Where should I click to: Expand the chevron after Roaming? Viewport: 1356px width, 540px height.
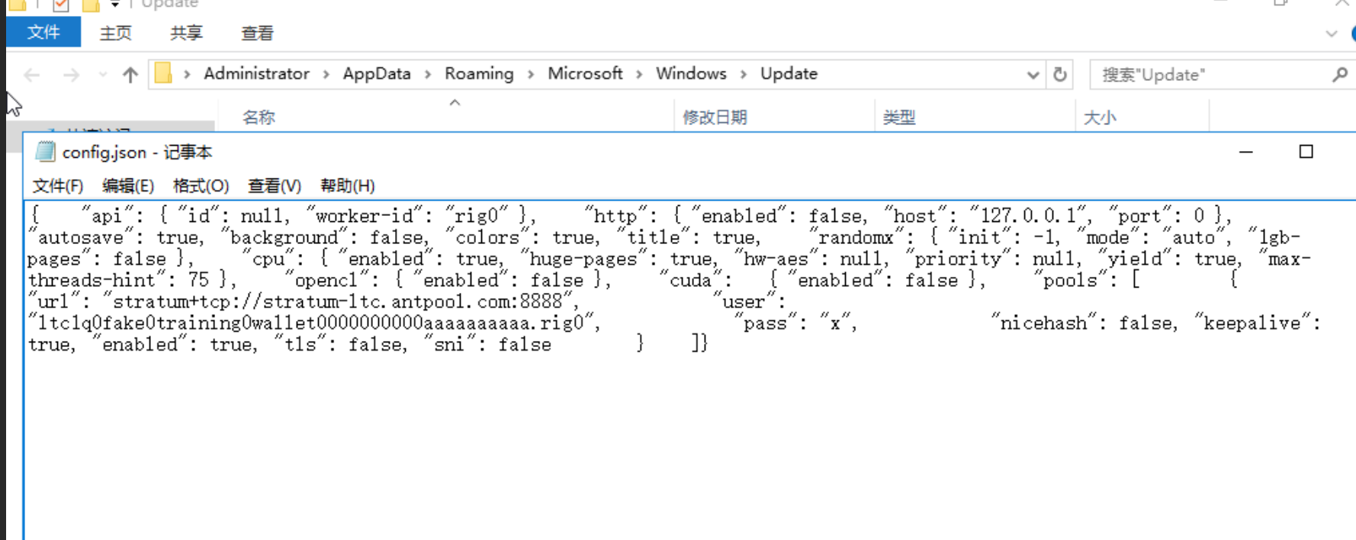[531, 74]
